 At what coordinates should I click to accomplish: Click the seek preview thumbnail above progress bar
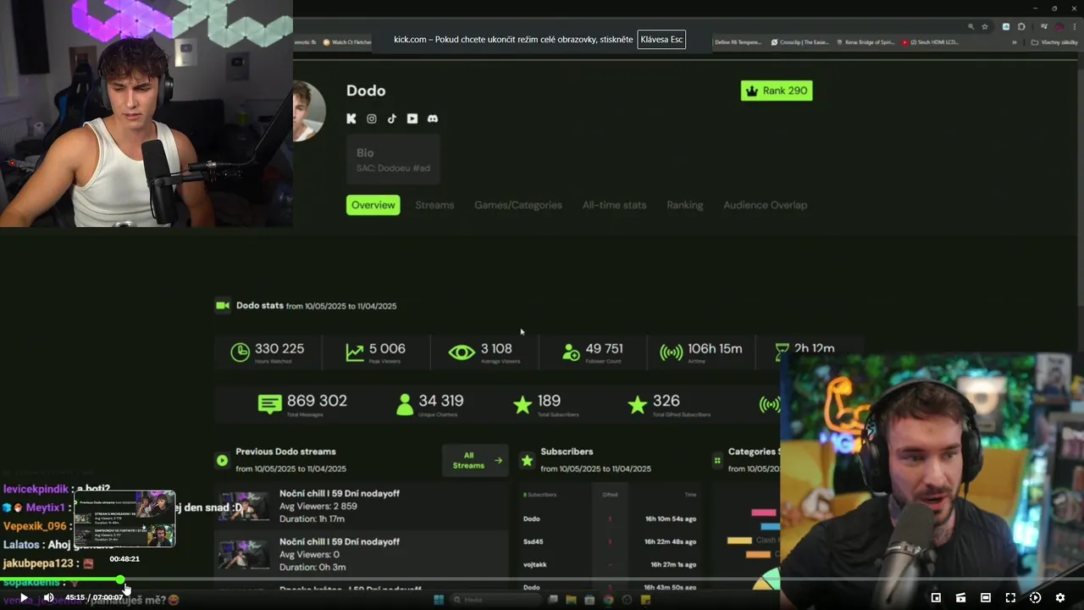tap(124, 518)
